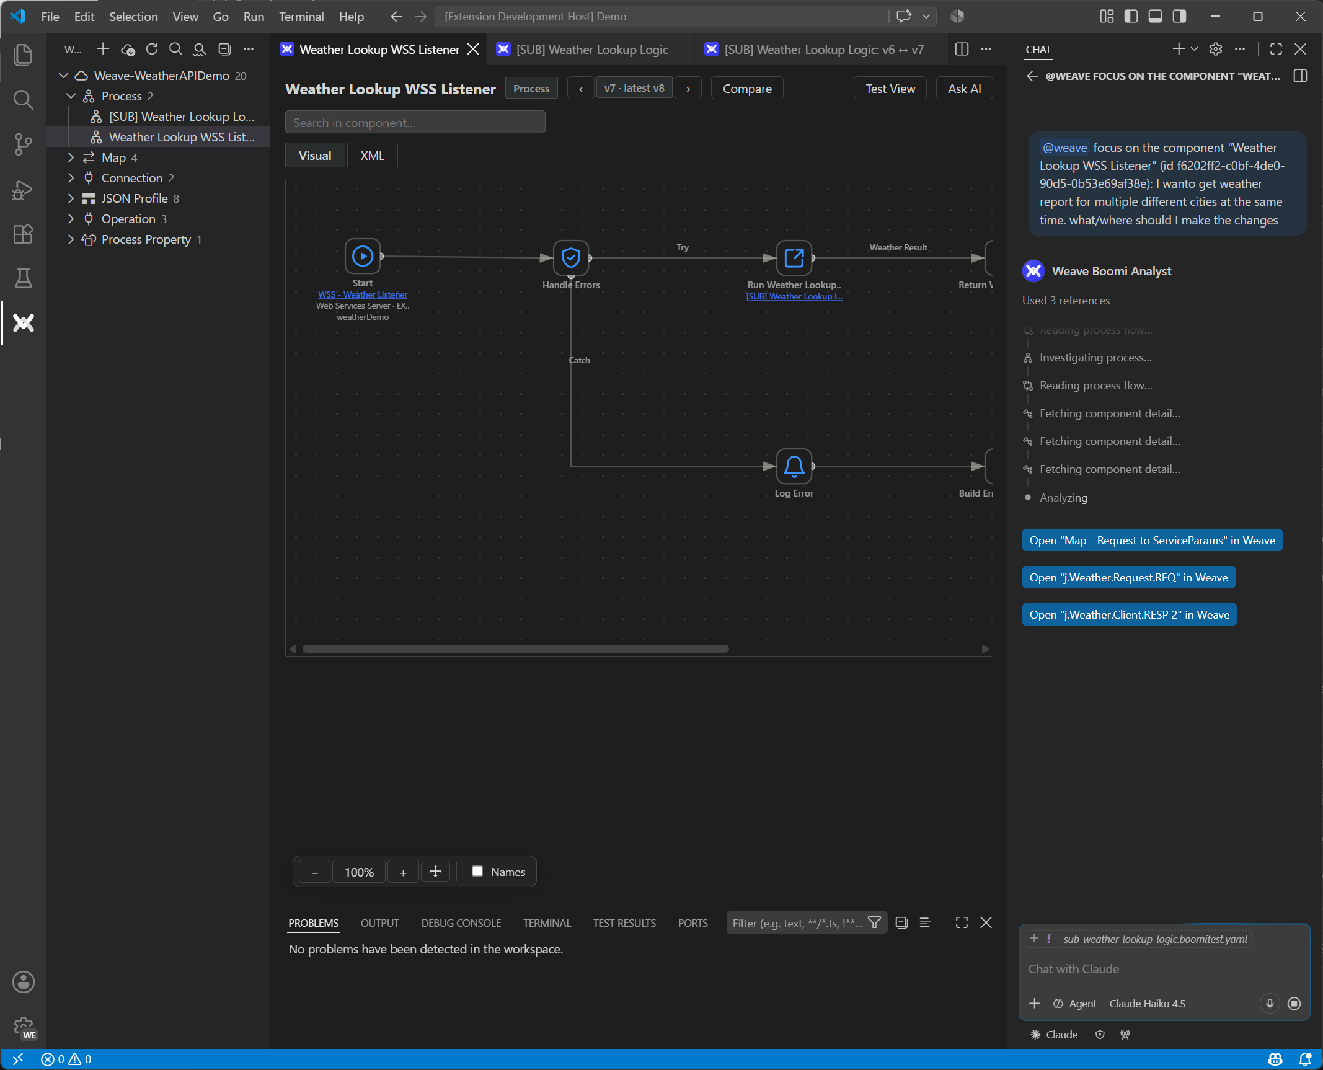Open the Manage gear in activity bar

(23, 1027)
